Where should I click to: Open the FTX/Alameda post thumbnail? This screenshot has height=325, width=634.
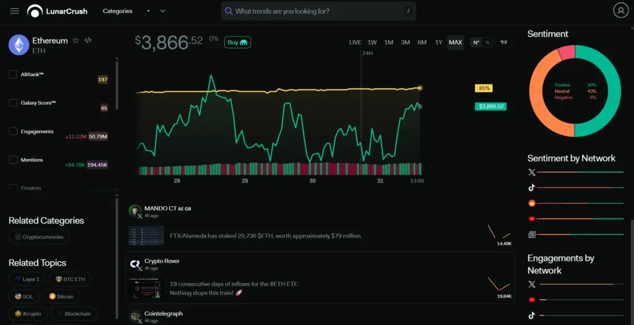(146, 236)
